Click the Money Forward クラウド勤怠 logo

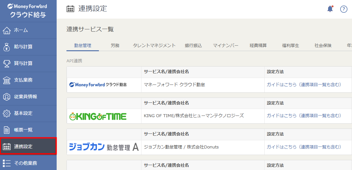98,85
